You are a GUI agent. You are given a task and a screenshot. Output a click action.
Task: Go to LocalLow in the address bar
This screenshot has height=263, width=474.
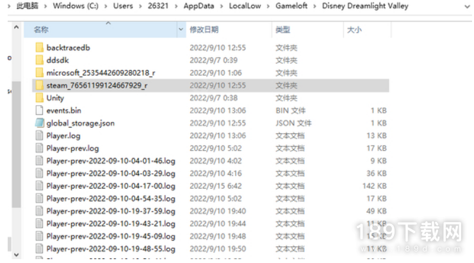click(245, 6)
